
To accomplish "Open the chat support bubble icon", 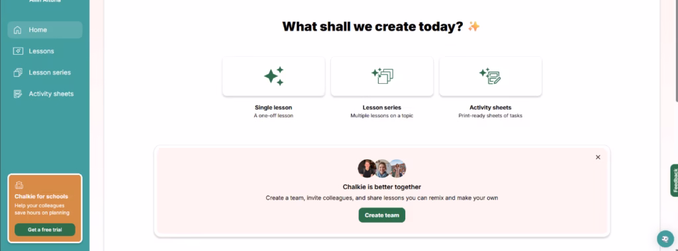I will [x=665, y=238].
